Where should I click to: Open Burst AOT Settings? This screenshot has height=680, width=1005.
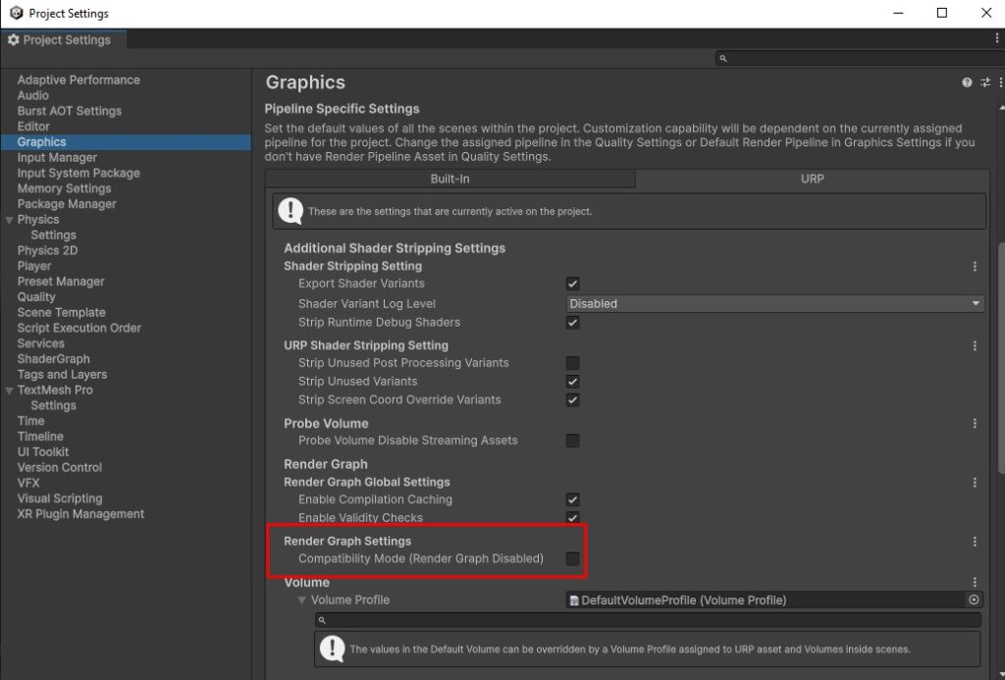[70, 111]
